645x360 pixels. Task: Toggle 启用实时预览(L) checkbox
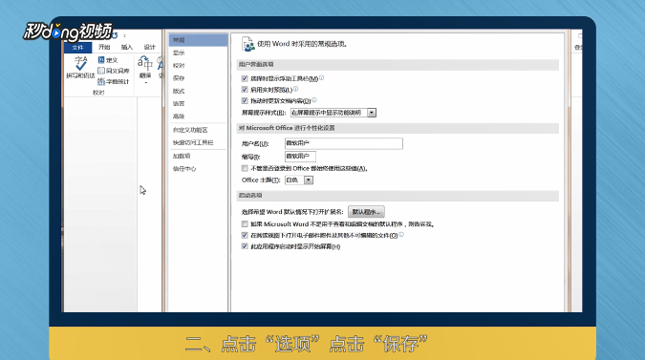point(245,90)
